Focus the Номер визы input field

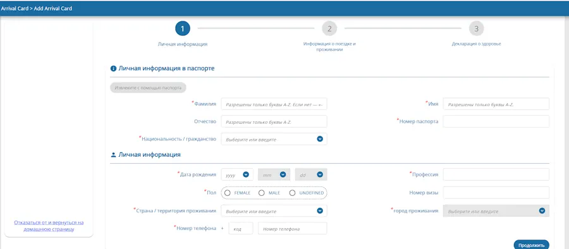(496, 193)
